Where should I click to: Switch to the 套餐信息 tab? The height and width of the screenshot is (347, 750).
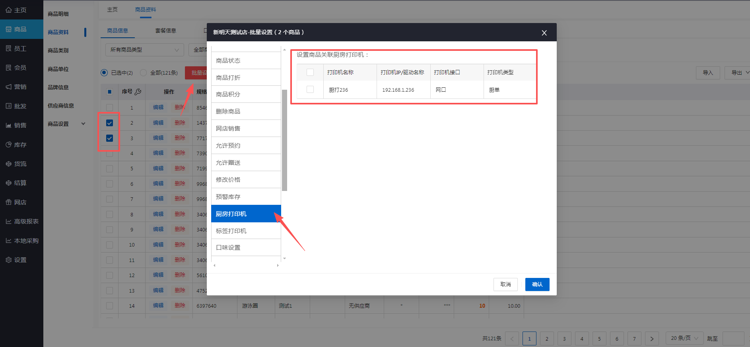click(165, 31)
